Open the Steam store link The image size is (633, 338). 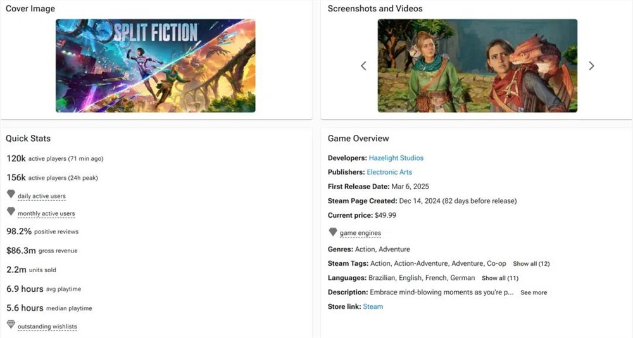373,307
